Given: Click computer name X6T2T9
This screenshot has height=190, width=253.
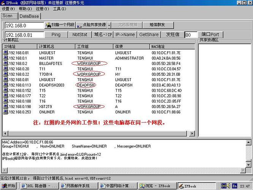Looking at the screenshot, I should 46,106.
